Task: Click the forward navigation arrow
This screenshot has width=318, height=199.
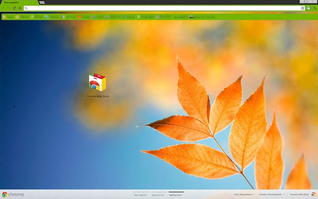Action: coord(8,8)
